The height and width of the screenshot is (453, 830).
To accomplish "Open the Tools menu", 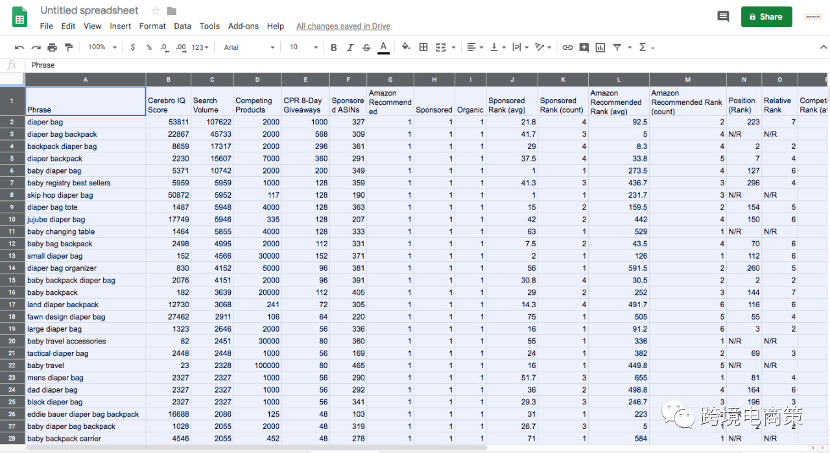I will pyautogui.click(x=209, y=26).
